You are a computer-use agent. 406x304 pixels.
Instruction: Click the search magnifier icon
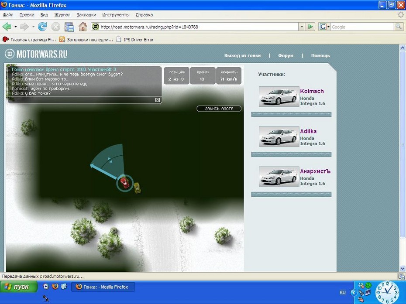coord(399,27)
